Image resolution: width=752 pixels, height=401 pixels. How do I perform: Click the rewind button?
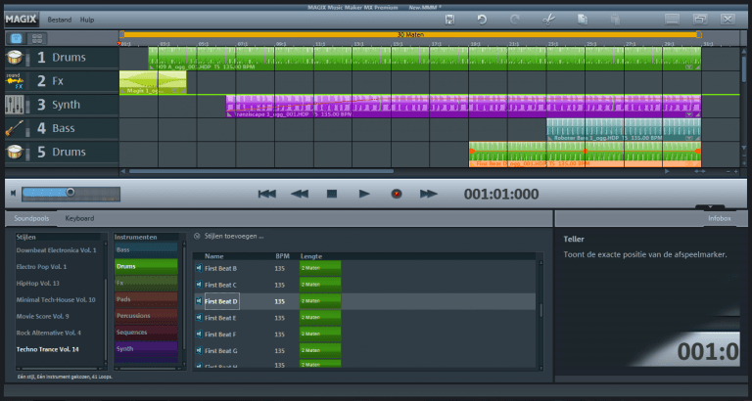tap(300, 194)
